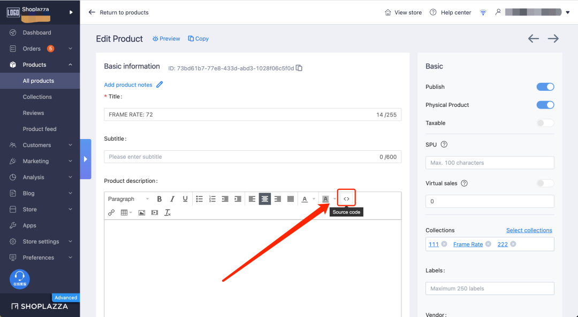Open Source code editor button
Image resolution: width=578 pixels, height=317 pixels.
(346, 199)
